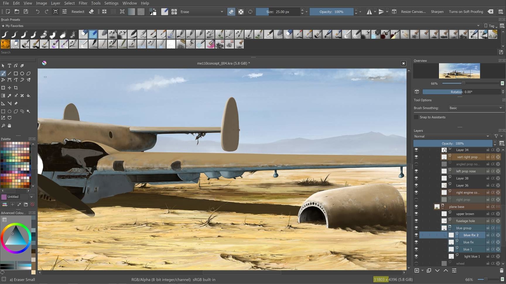506x284 pixels.
Task: Click the Resize Canvas button
Action: pyautogui.click(x=413, y=12)
